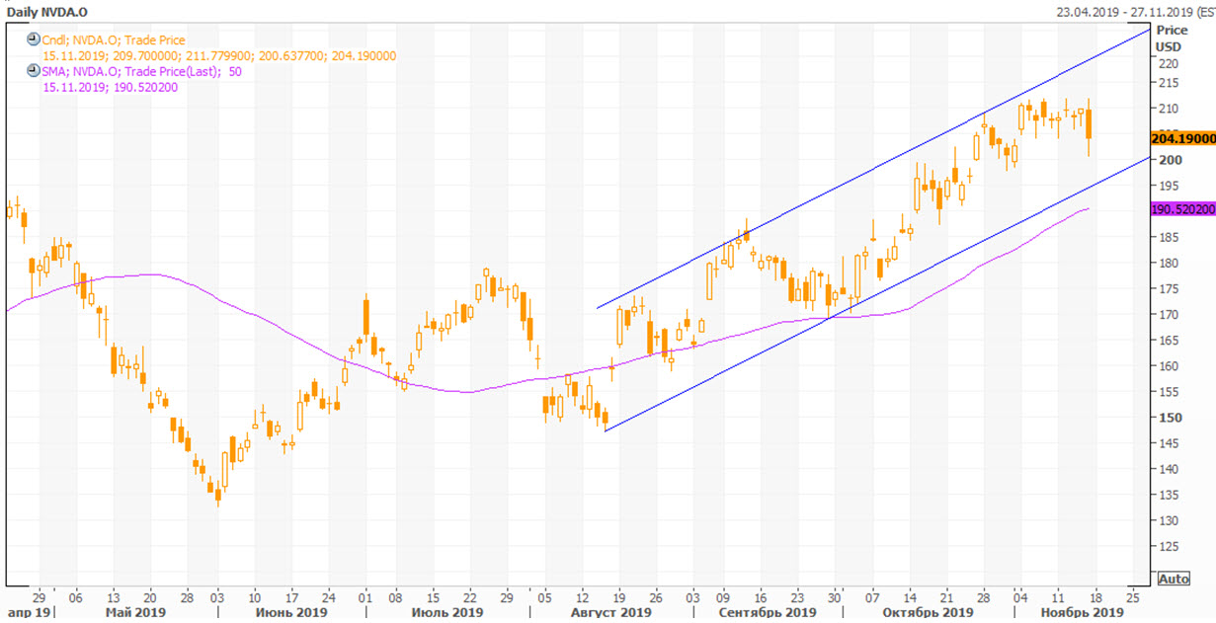
Task: Click the clock icon beside the SMA legend
Action: point(34,71)
